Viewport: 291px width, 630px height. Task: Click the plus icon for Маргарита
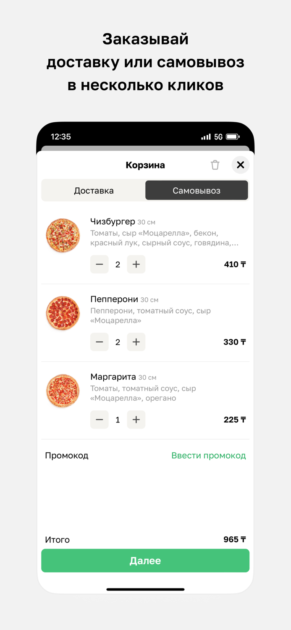coord(136,420)
